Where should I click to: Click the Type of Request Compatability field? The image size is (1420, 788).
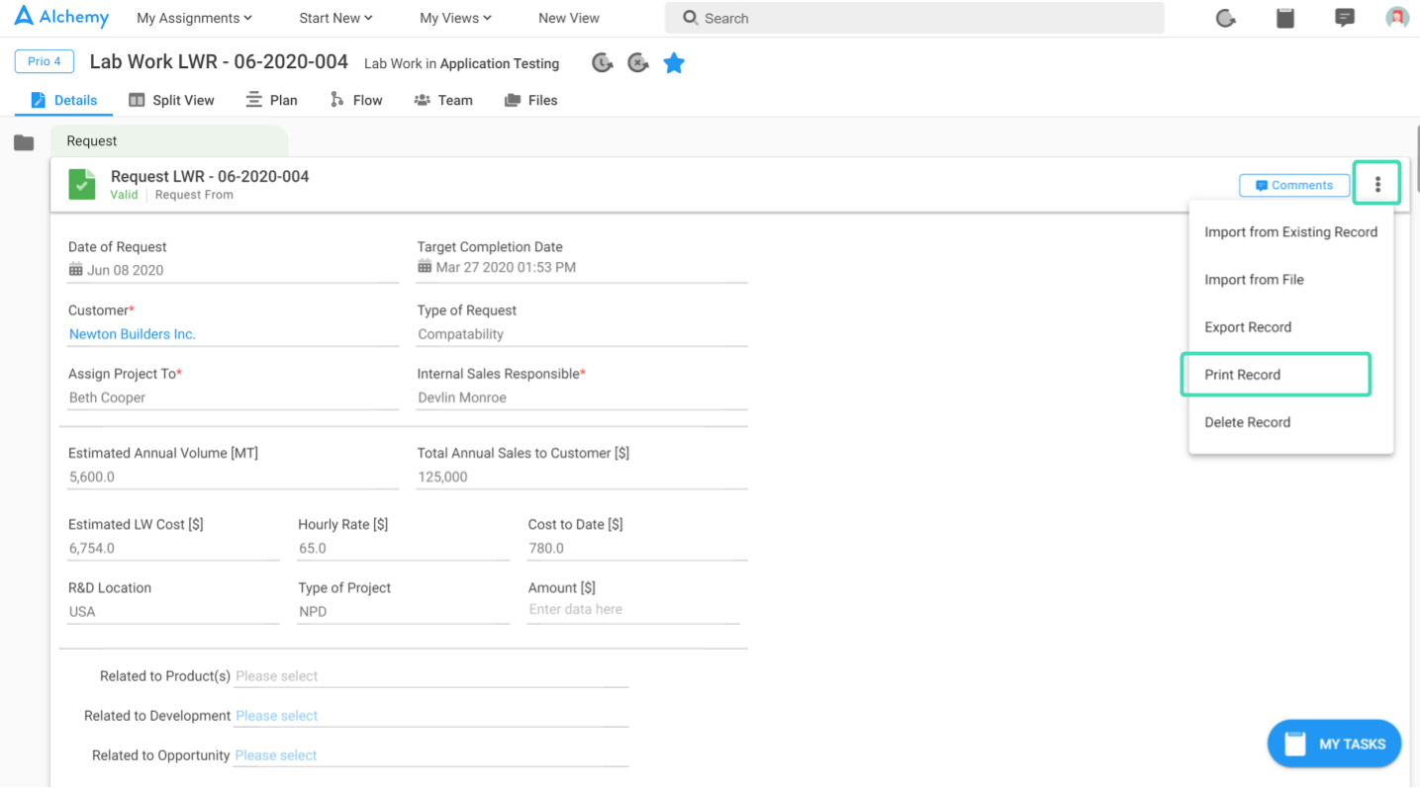[x=582, y=334]
